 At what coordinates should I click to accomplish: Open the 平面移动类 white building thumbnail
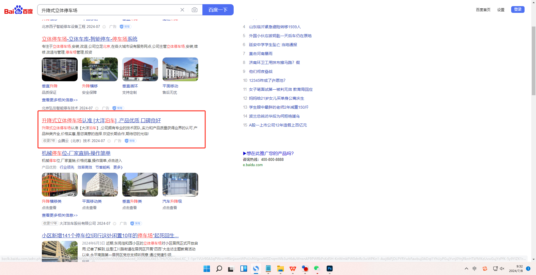point(100,185)
